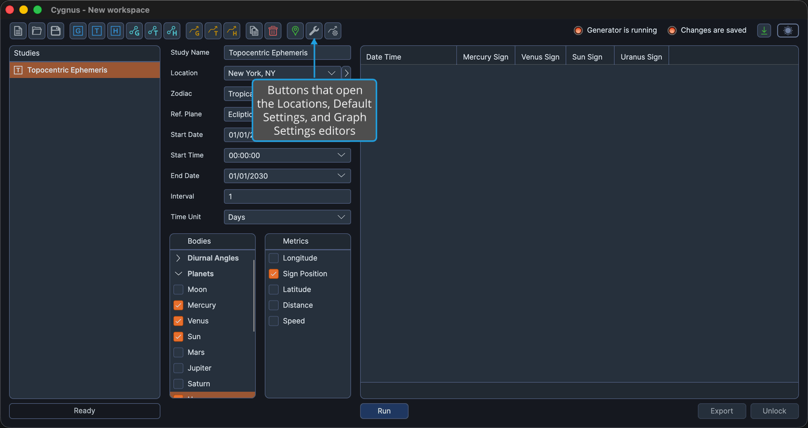
Task: Open the End Date picker
Action: 287,176
